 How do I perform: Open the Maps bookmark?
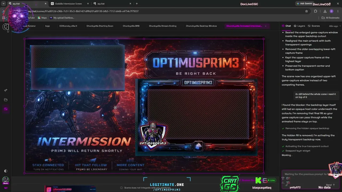42,18
